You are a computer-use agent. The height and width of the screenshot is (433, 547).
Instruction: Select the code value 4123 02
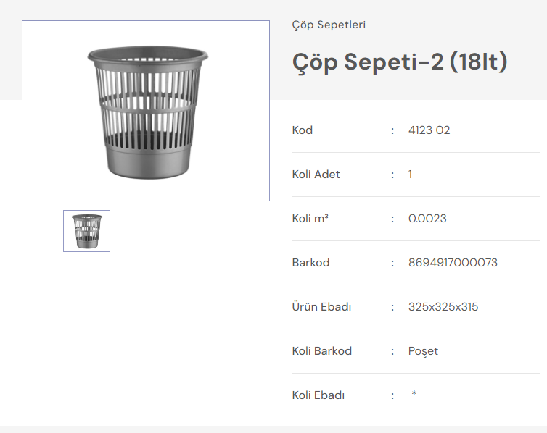[429, 130]
